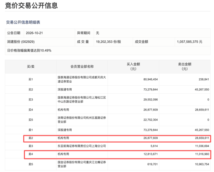This screenshot has height=172, width=214.
Task: Click 机构专用 in the 卖4 row
Action: click(63, 154)
